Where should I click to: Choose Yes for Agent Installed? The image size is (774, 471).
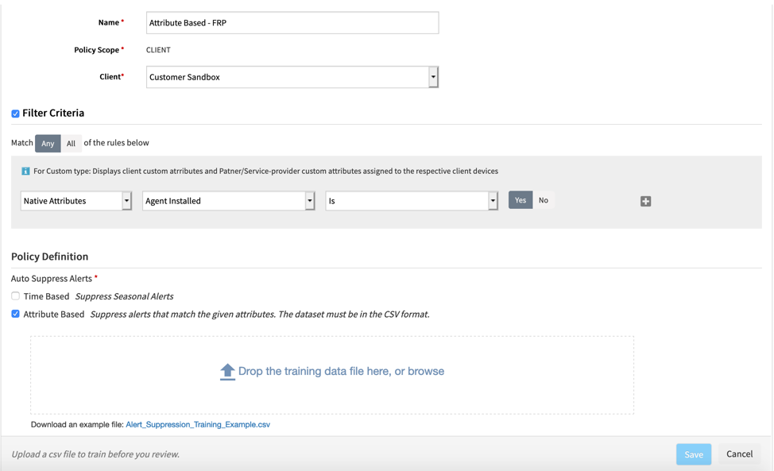[x=521, y=200]
